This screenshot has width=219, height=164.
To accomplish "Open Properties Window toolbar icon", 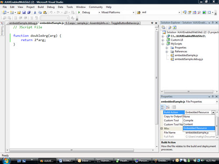I will click(189, 12).
